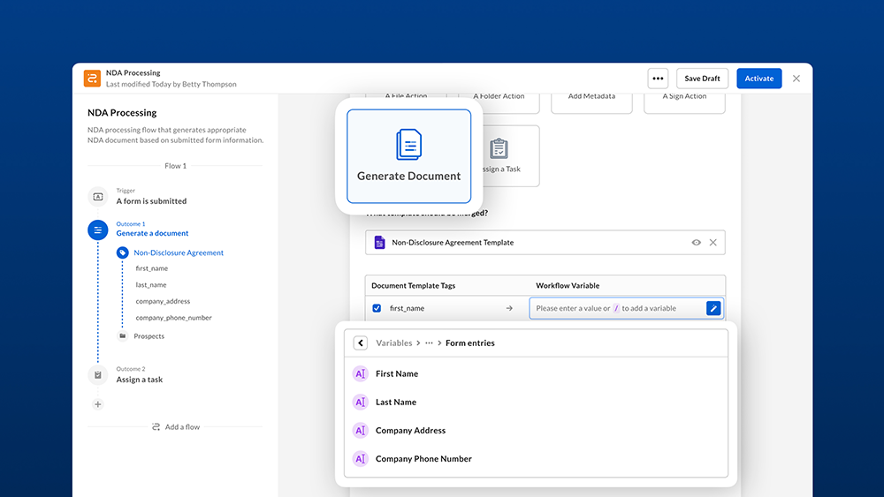Click the orange Relay workflow logo icon
This screenshot has width=884, height=497.
[92, 79]
